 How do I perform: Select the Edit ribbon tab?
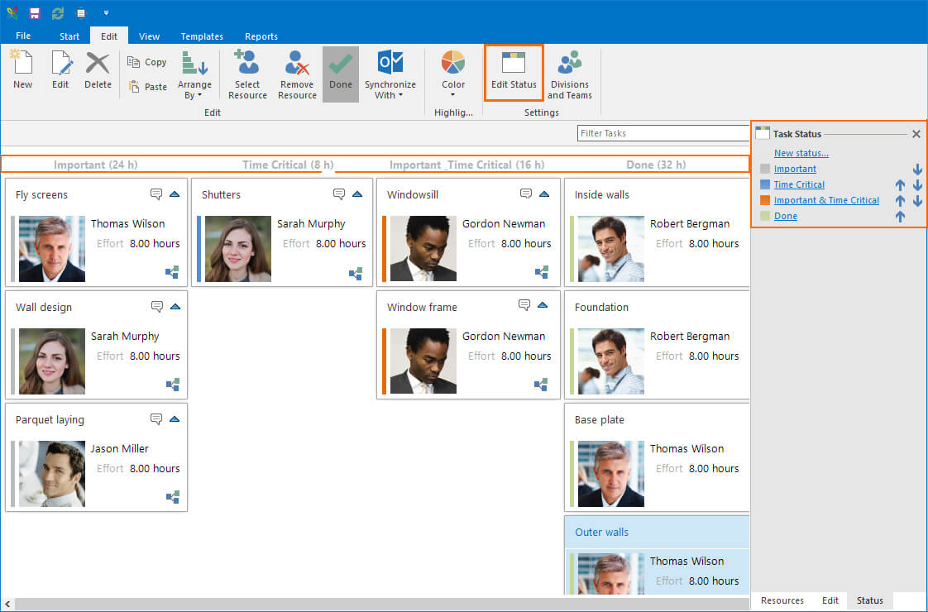pyautogui.click(x=109, y=36)
